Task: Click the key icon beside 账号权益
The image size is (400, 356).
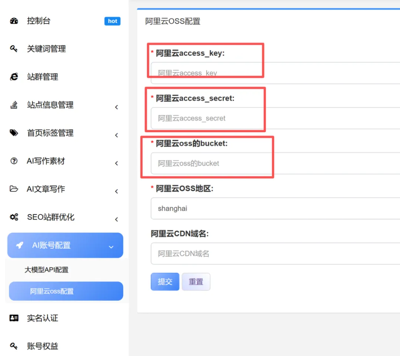Action: (x=14, y=346)
